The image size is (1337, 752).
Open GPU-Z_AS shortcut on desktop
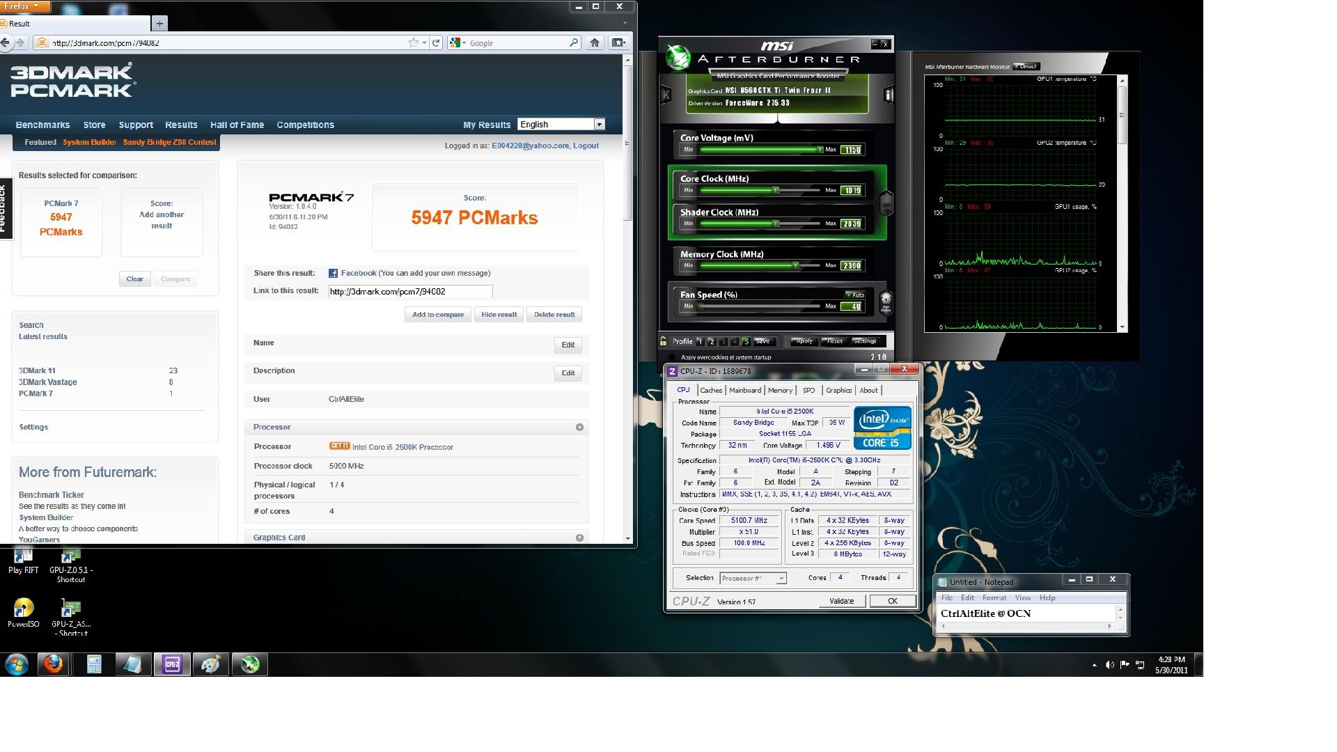pyautogui.click(x=71, y=618)
